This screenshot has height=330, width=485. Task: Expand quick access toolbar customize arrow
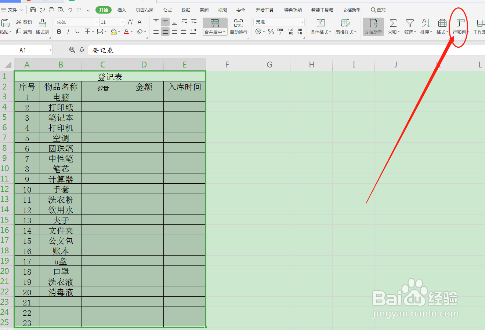[88, 10]
